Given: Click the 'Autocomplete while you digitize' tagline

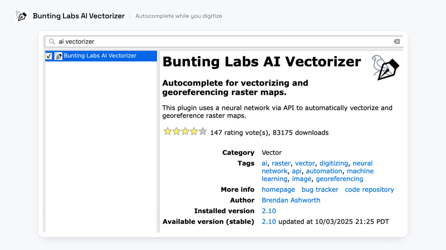Looking at the screenshot, I should [179, 16].
